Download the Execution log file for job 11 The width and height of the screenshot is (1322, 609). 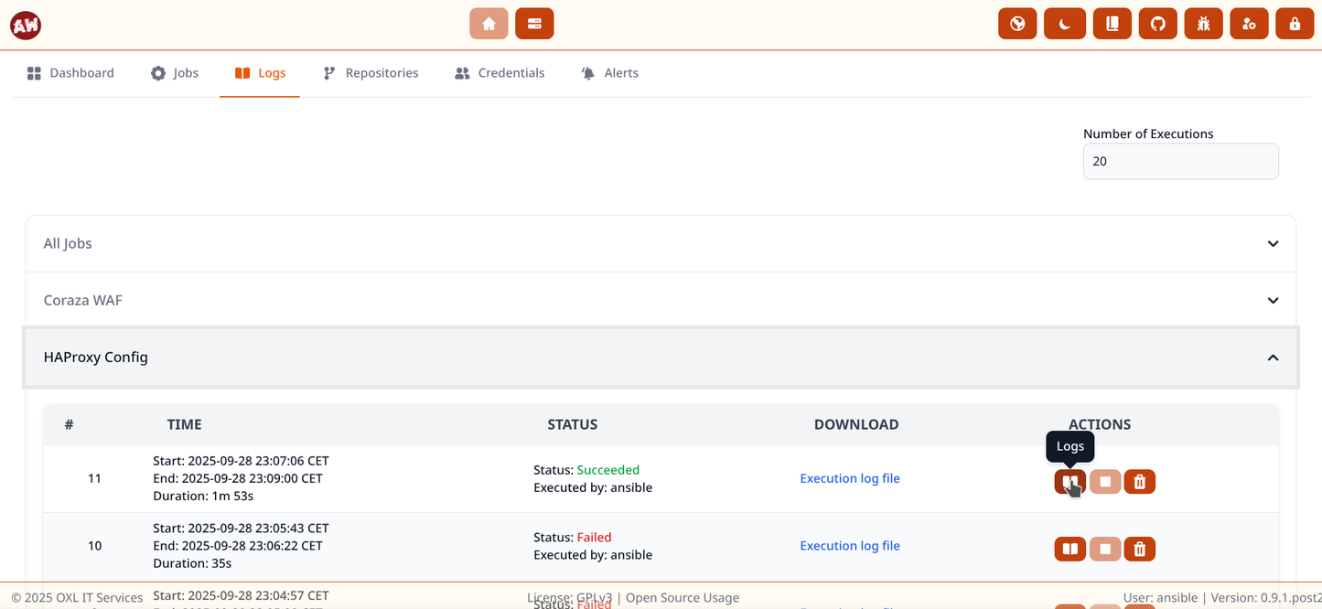849,478
